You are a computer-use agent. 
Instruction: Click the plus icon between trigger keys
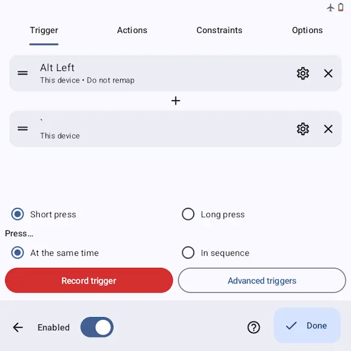[x=175, y=101]
